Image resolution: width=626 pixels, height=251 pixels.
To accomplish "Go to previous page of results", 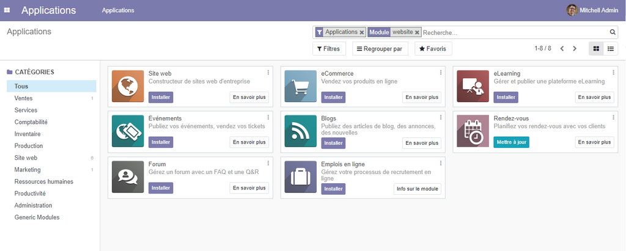I will [x=562, y=49].
